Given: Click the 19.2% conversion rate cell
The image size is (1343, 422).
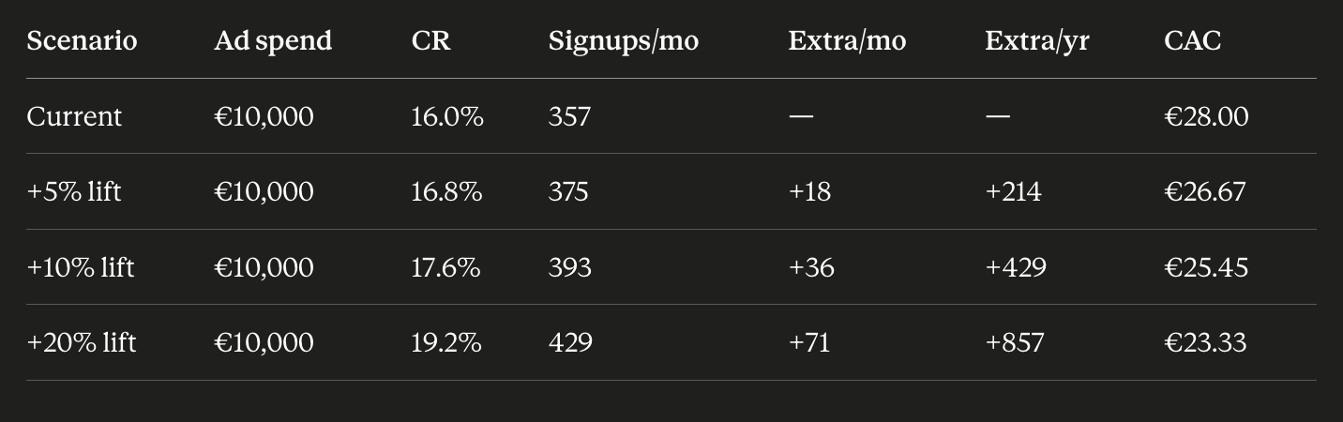Looking at the screenshot, I should 446,342.
